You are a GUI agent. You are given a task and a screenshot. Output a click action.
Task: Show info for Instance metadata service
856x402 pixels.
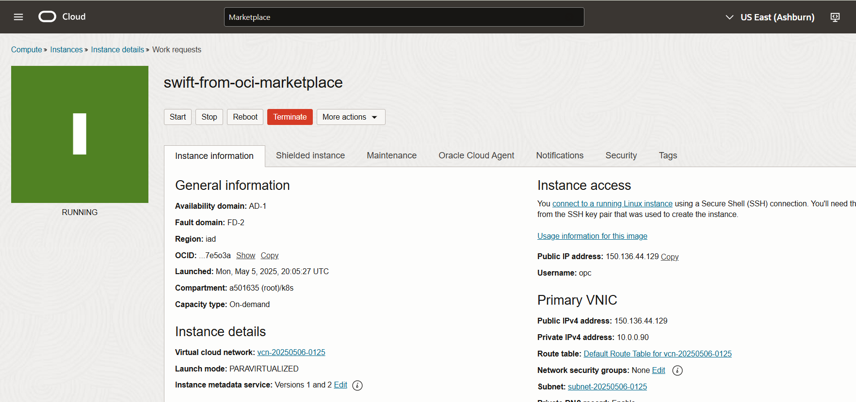point(357,386)
